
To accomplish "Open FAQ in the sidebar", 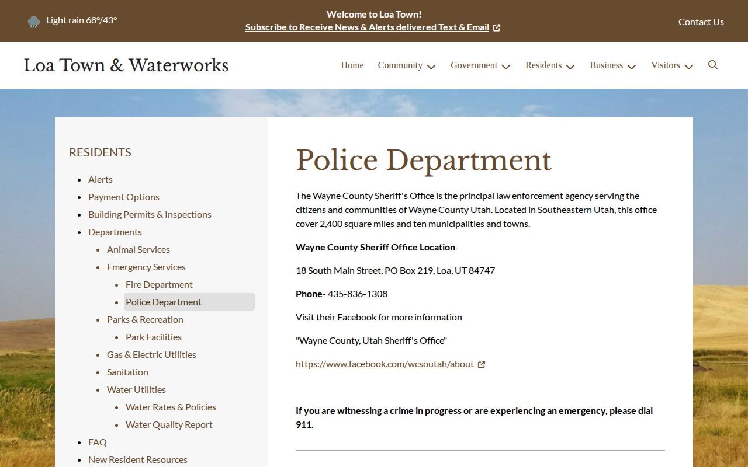I will [98, 442].
